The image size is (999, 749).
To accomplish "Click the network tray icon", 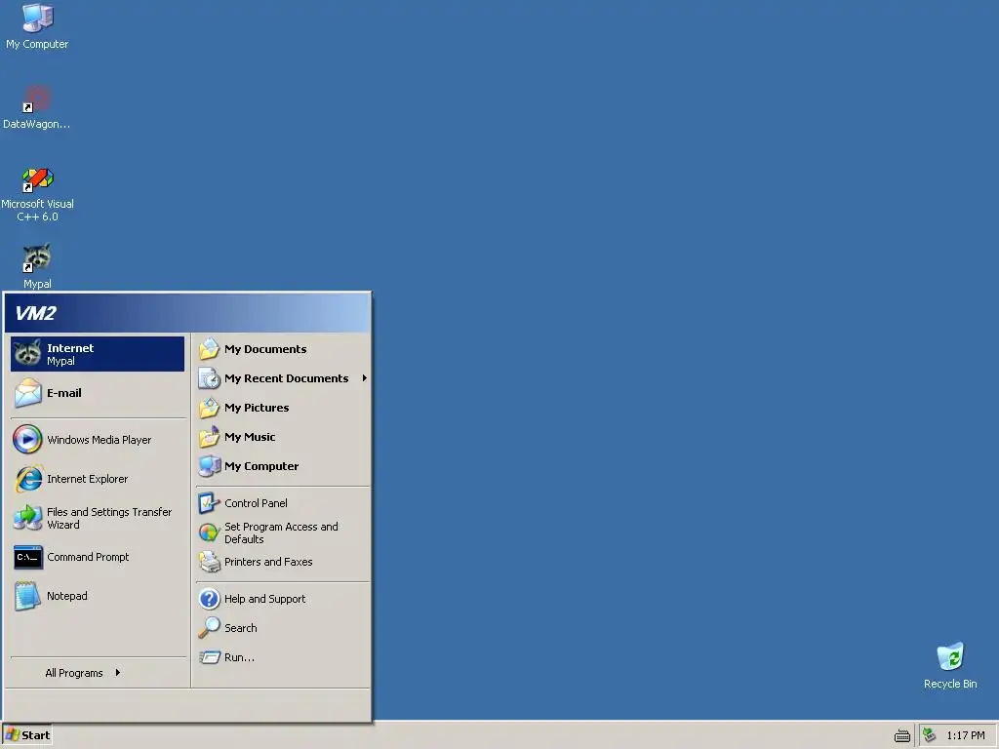I will pyautogui.click(x=930, y=735).
